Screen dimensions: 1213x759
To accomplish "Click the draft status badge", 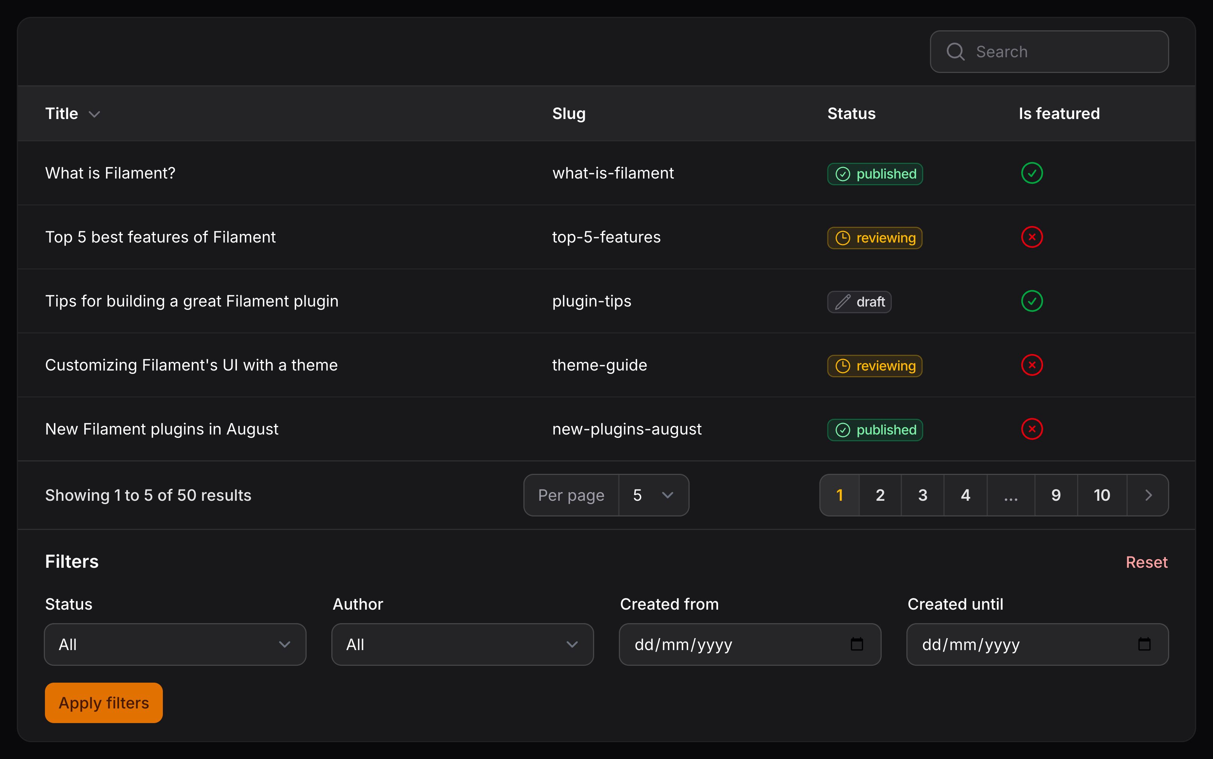I will pos(860,302).
